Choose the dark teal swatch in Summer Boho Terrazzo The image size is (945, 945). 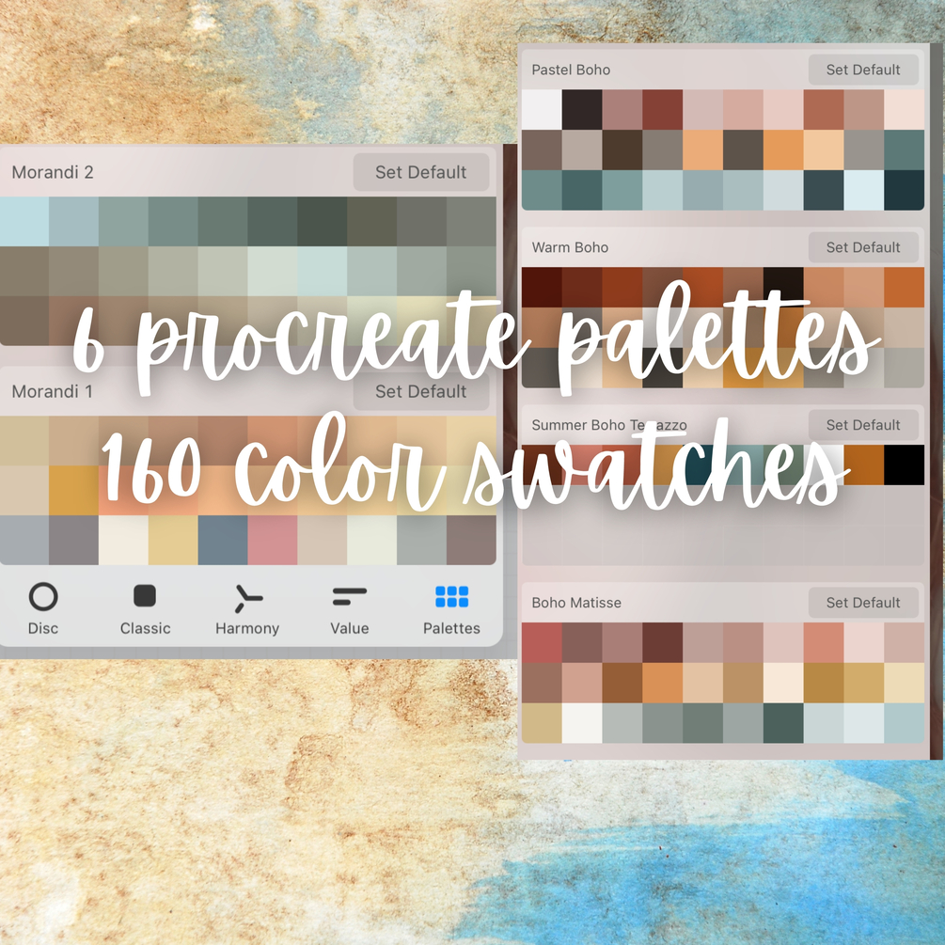pyautogui.click(x=702, y=465)
